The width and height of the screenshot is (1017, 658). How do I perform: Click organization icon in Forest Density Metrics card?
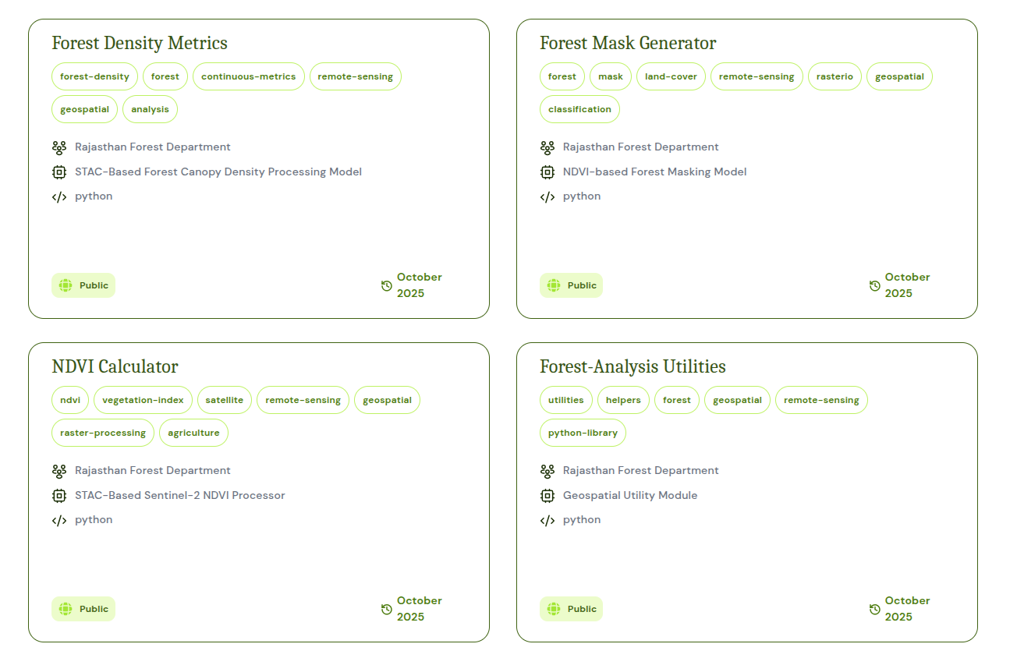(x=59, y=147)
